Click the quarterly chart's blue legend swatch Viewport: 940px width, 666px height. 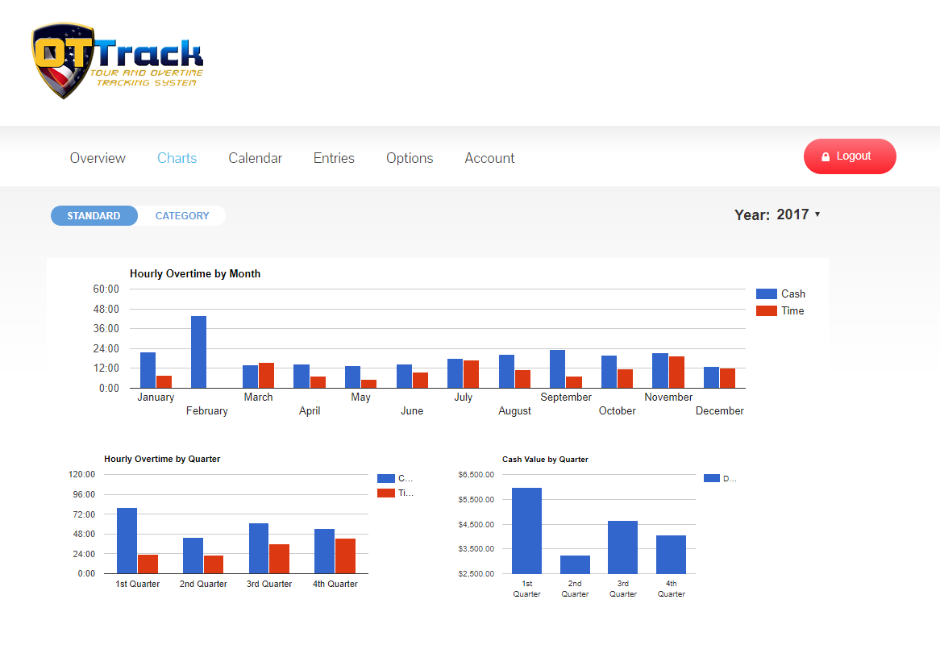(385, 479)
